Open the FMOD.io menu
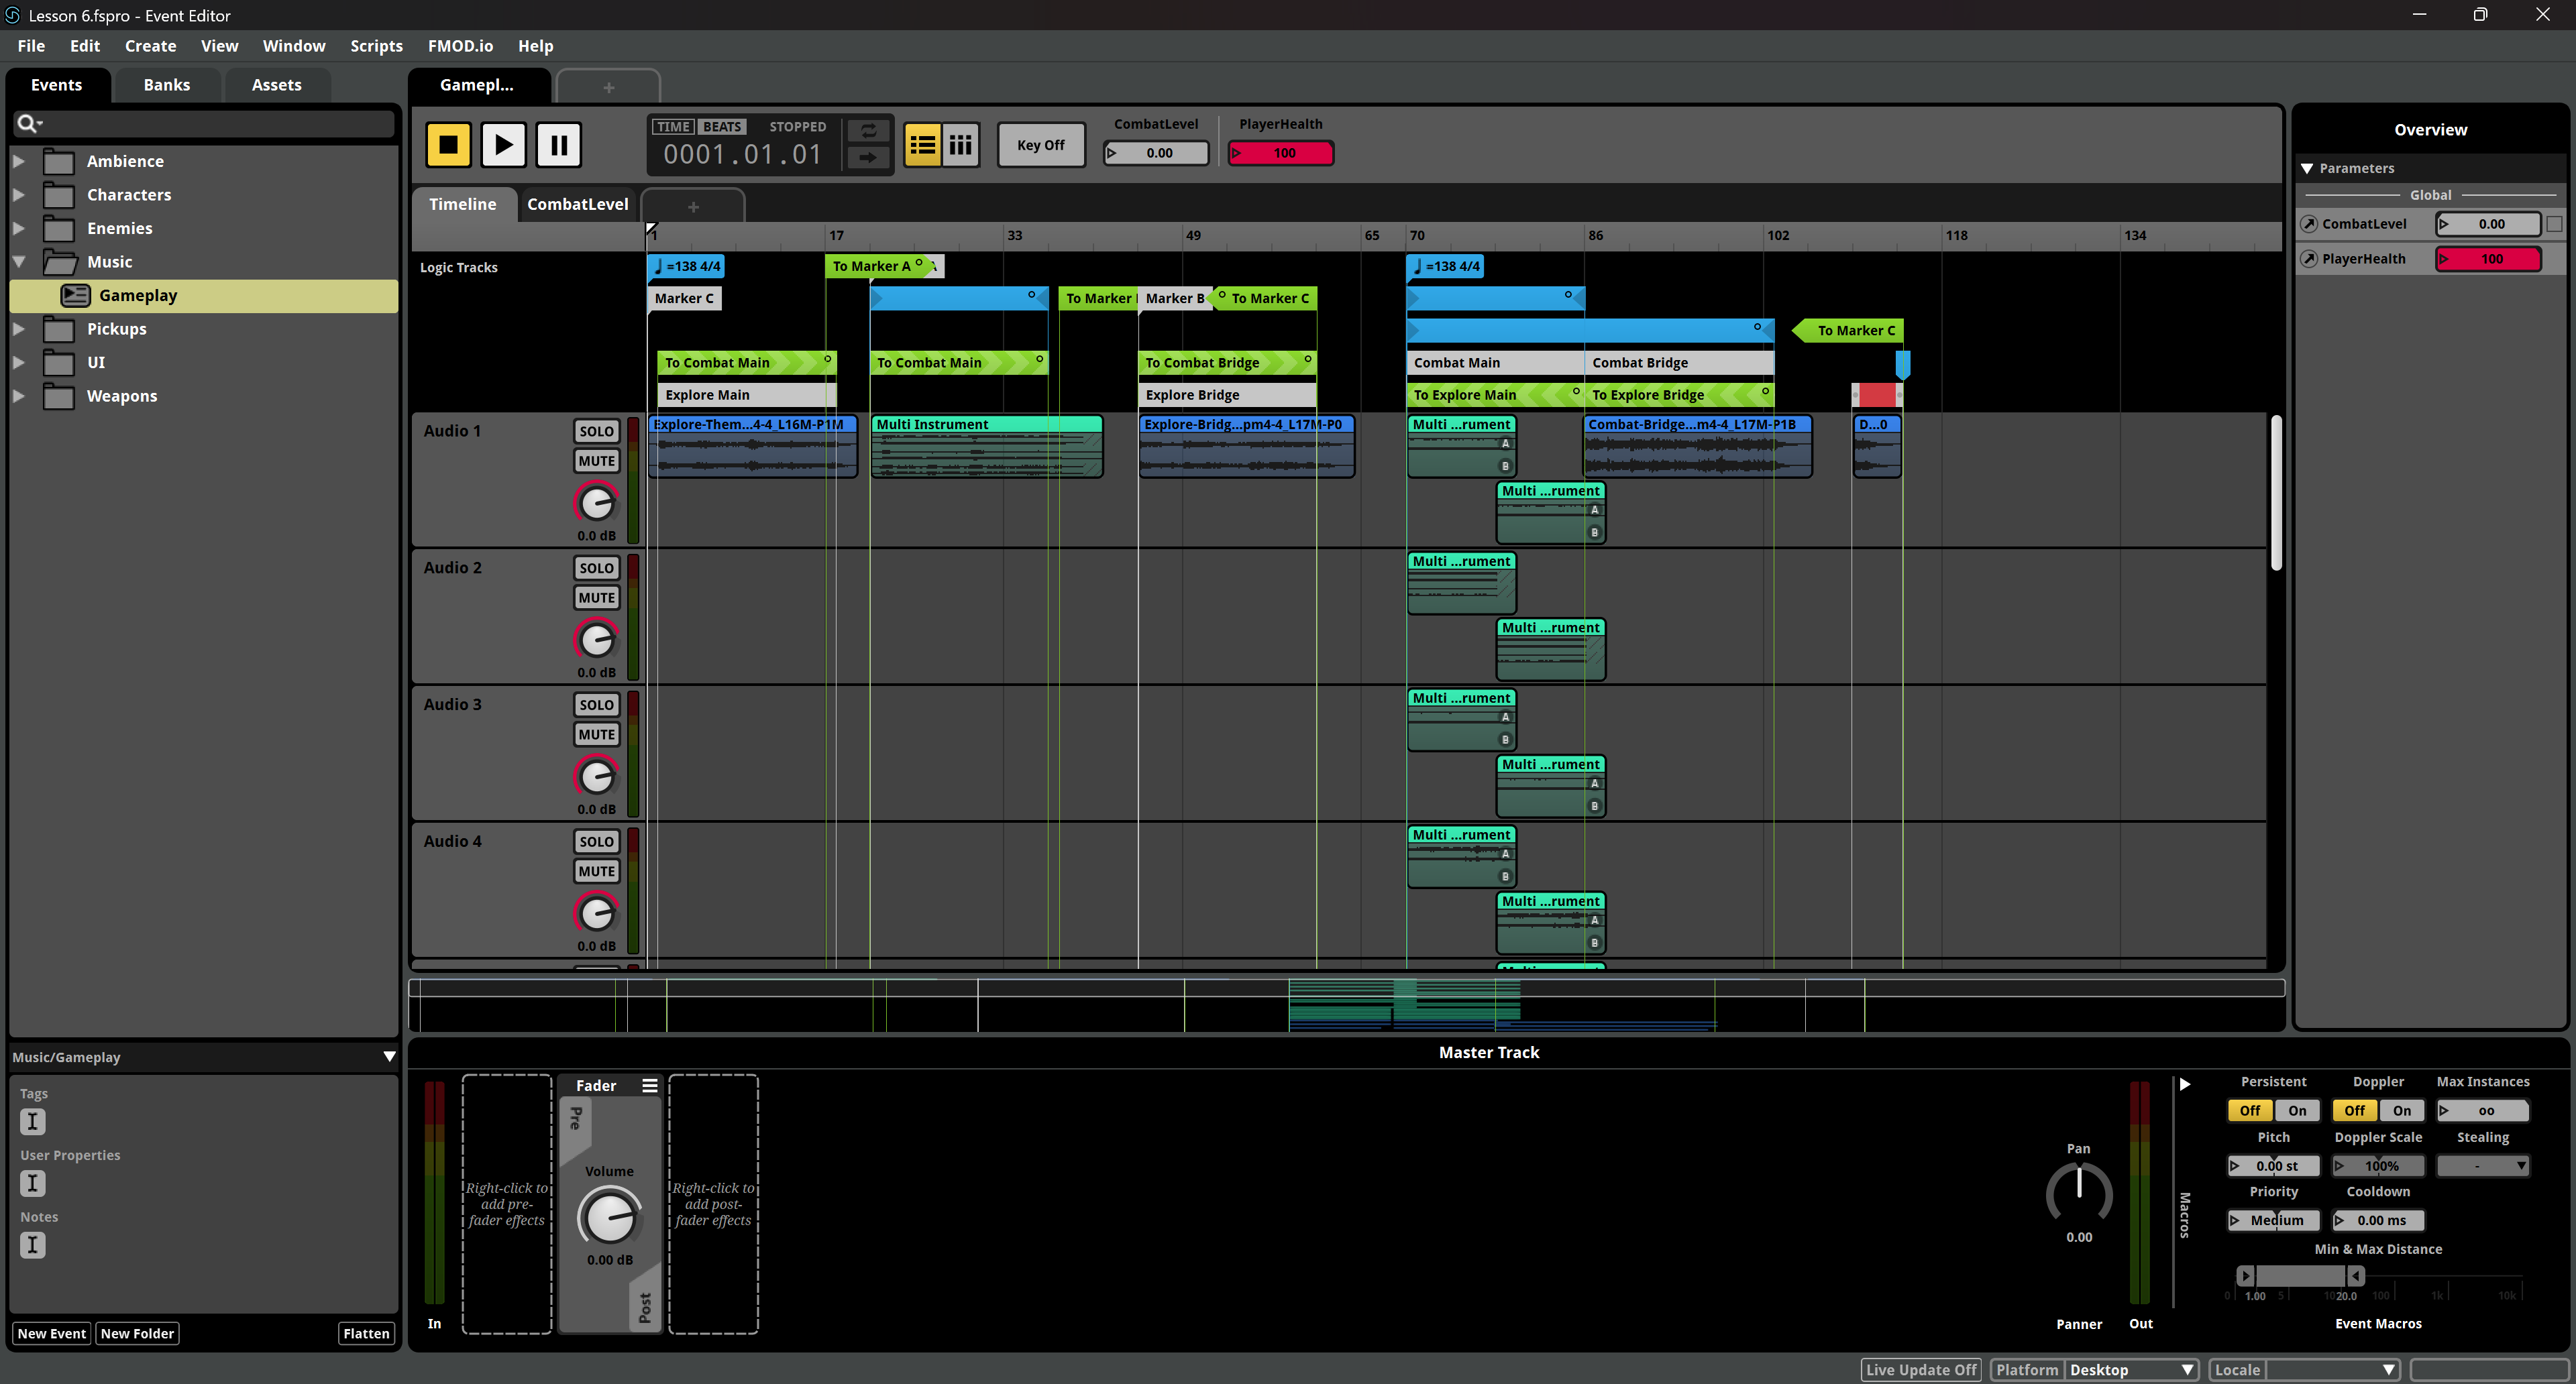Image resolution: width=2576 pixels, height=1384 pixels. click(x=460, y=46)
